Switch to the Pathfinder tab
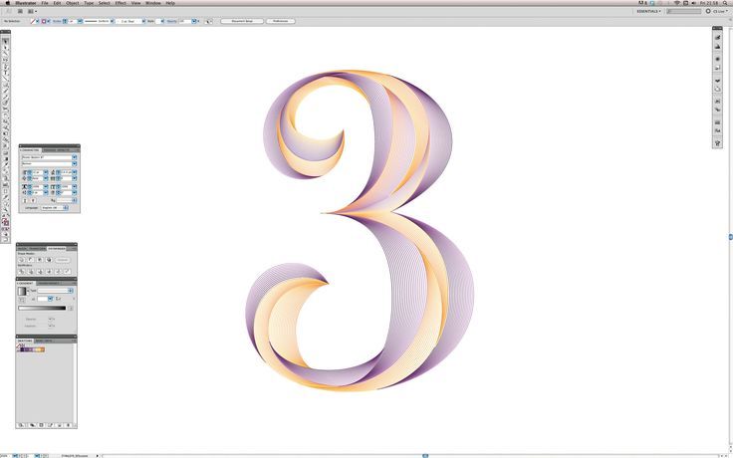The height and width of the screenshot is (458, 733). coord(57,249)
